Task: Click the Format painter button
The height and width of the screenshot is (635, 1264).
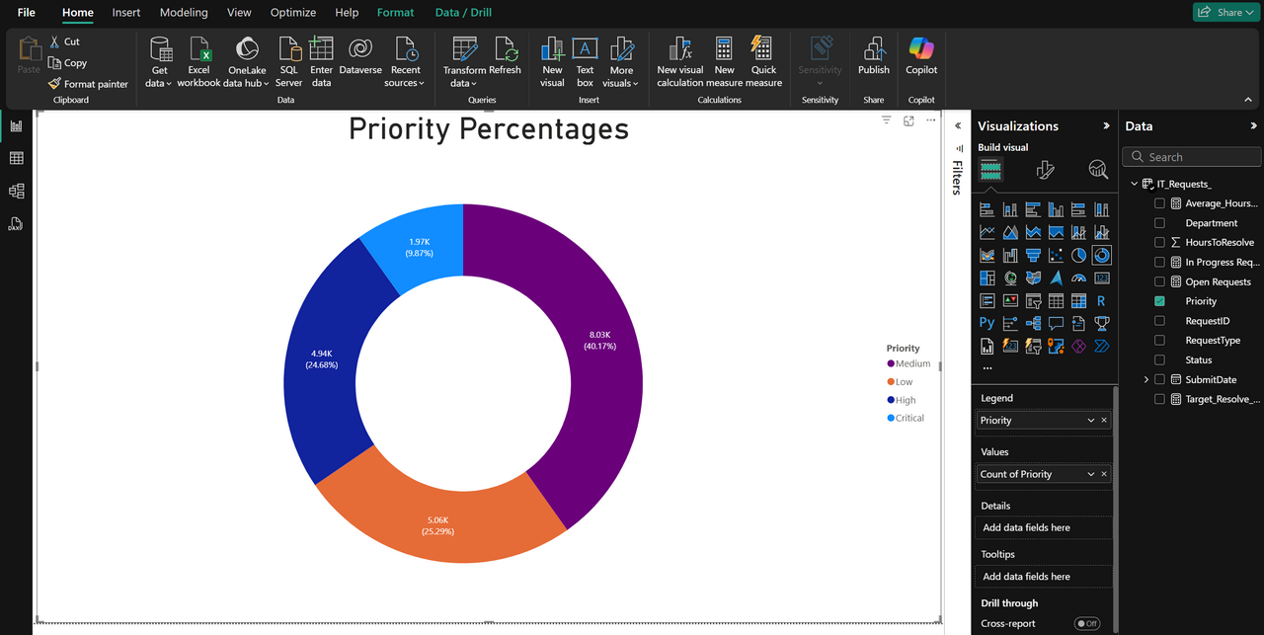Action: [x=88, y=84]
